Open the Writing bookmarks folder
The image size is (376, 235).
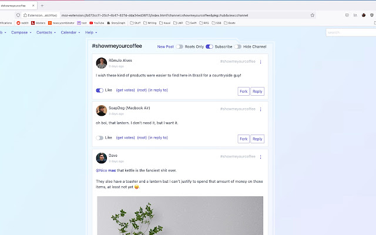point(150,23)
